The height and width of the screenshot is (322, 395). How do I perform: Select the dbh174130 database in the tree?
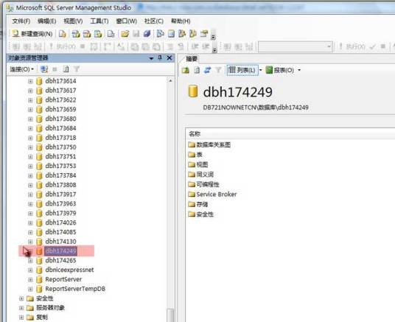(x=60, y=242)
